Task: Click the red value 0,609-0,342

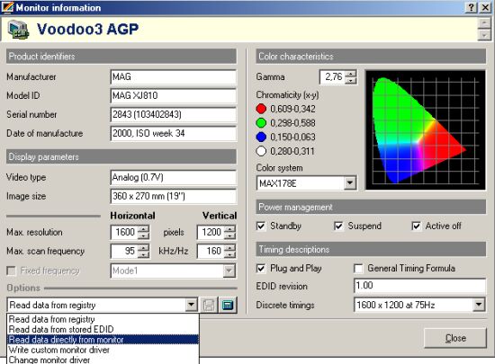Action: [x=292, y=109]
